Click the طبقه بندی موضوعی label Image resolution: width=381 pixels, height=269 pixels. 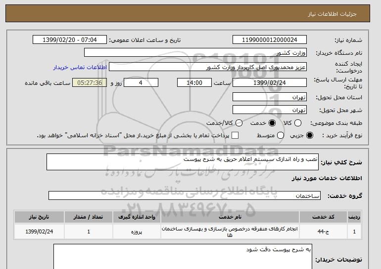tap(336, 123)
